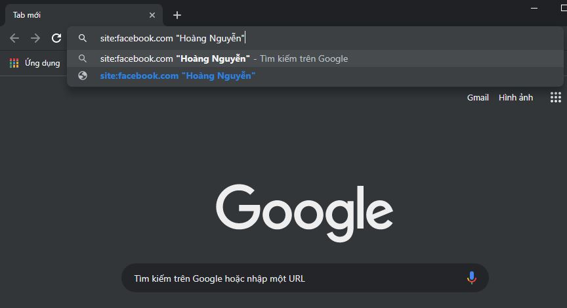567x308 pixels.
Task: Start voice search with the microphone icon
Action: pos(472,278)
